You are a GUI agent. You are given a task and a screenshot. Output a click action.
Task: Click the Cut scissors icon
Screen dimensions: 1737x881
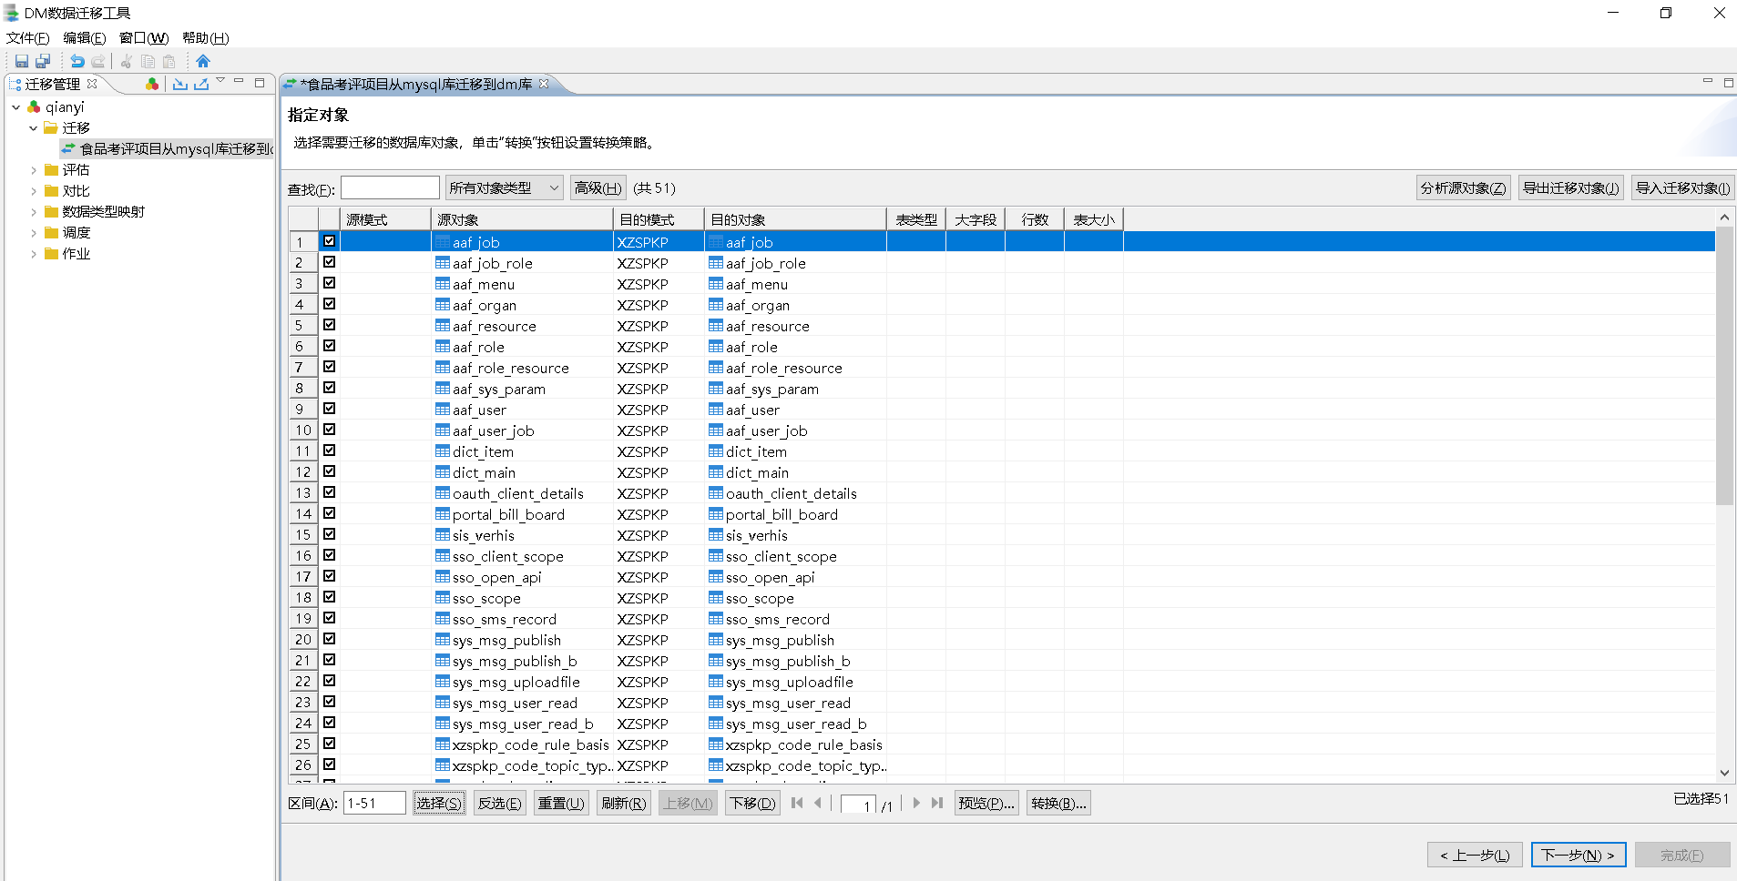[127, 61]
